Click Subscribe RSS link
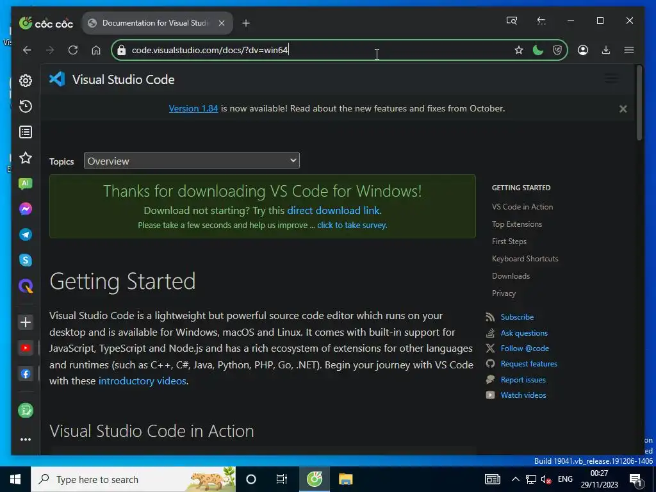This screenshot has height=492, width=656. point(517,317)
